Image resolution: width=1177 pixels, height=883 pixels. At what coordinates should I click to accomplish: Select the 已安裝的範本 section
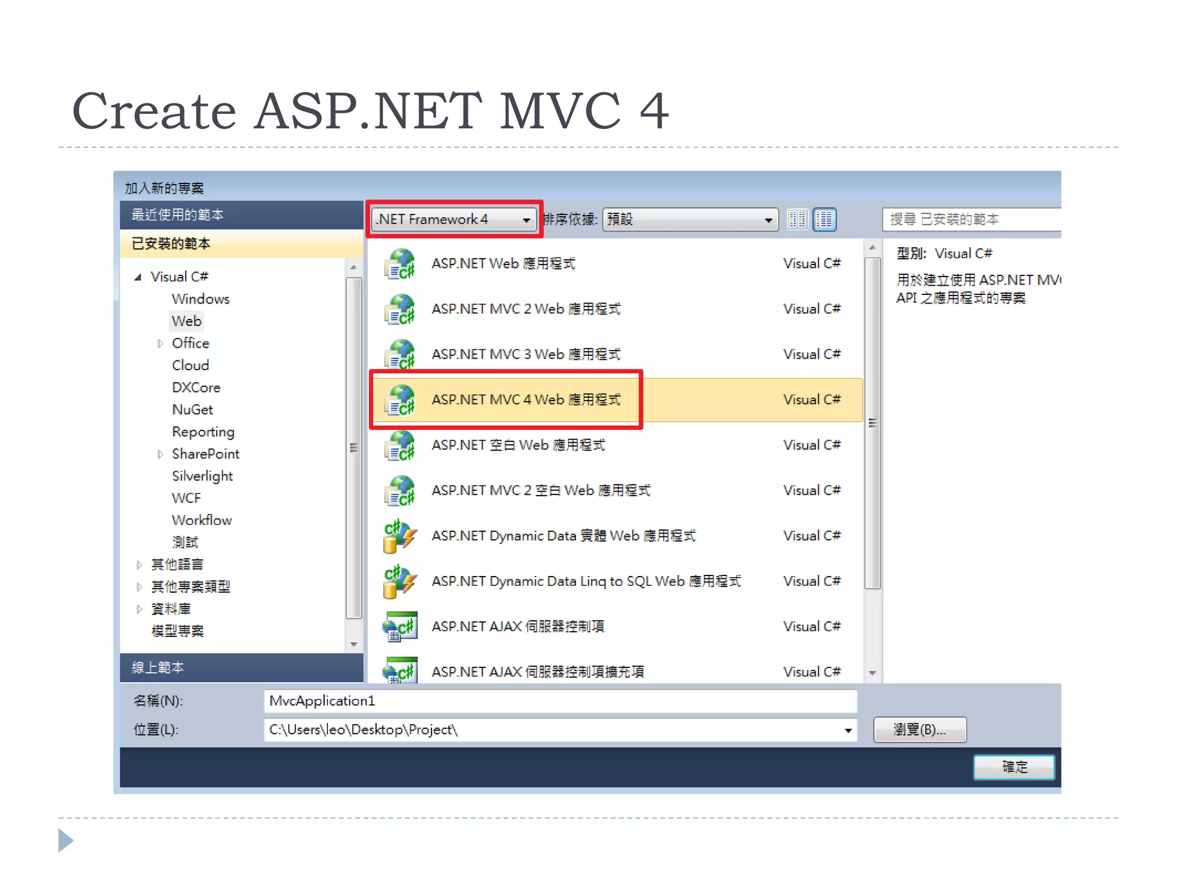[x=241, y=244]
